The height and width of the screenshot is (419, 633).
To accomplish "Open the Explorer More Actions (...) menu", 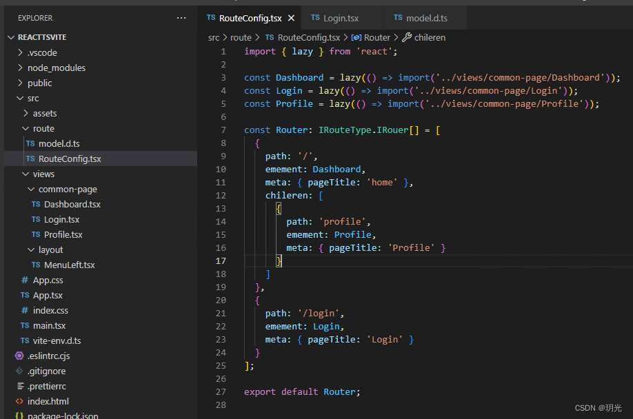I will click(x=181, y=17).
